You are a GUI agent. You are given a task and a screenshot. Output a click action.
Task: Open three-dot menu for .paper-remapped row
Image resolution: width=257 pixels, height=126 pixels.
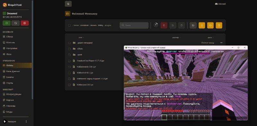click(221, 43)
